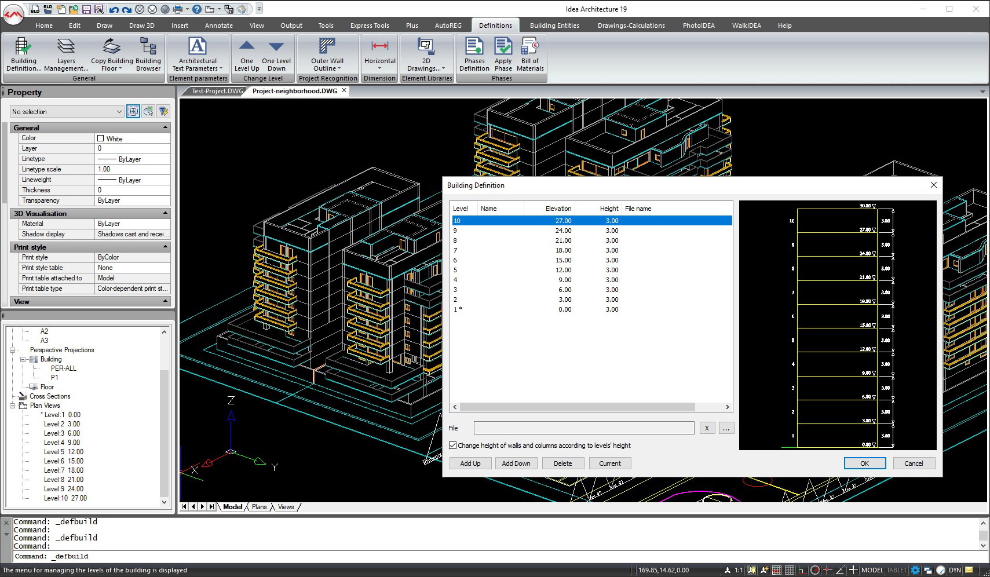This screenshot has height=577, width=990.
Task: Open Architectural Text Parameters dropdown
Action: click(198, 54)
